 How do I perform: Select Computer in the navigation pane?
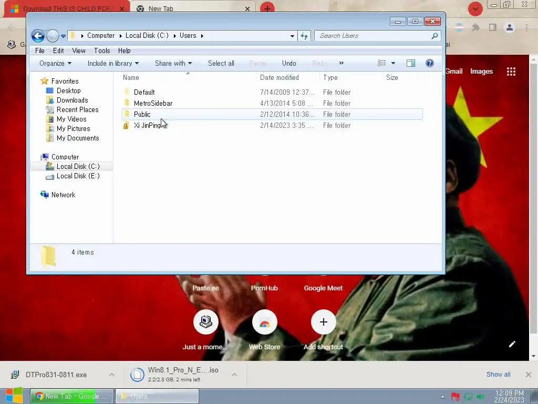coord(65,157)
